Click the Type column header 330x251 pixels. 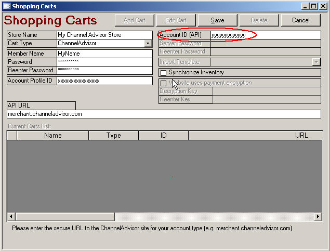114,135
